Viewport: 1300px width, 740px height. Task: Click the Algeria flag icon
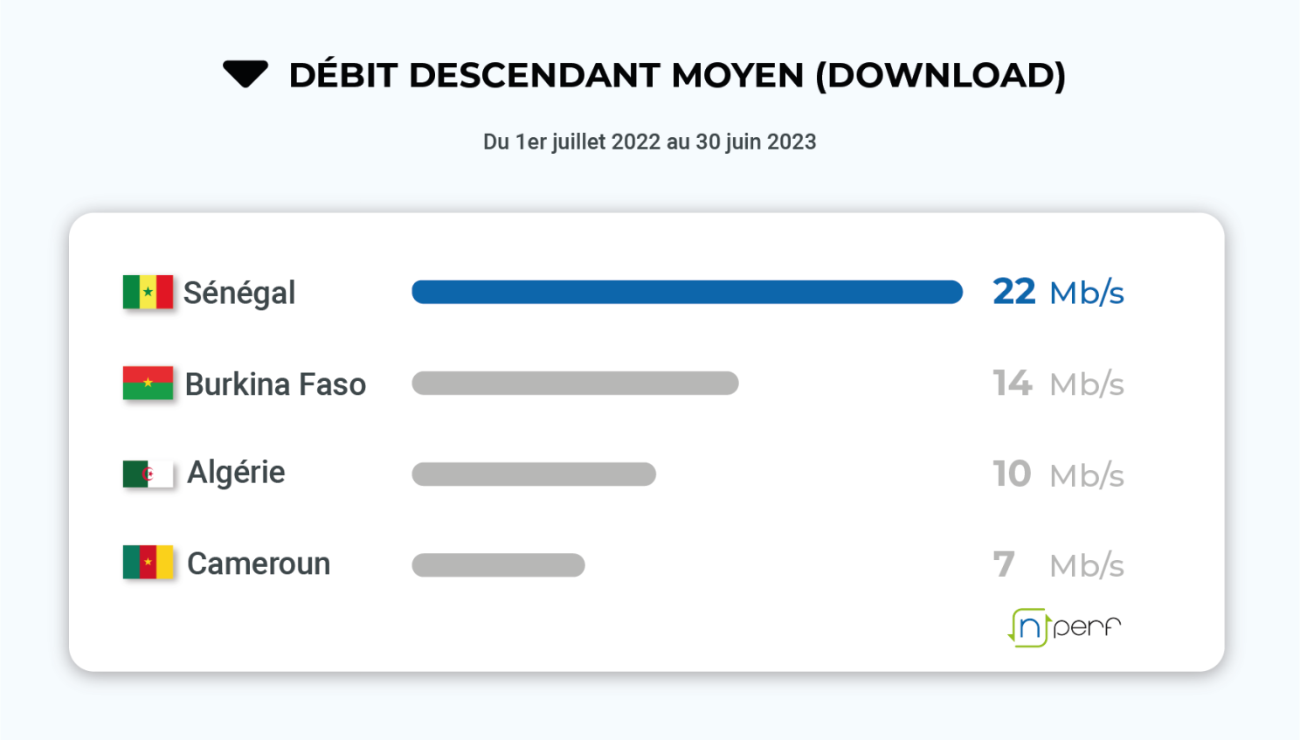coord(148,474)
